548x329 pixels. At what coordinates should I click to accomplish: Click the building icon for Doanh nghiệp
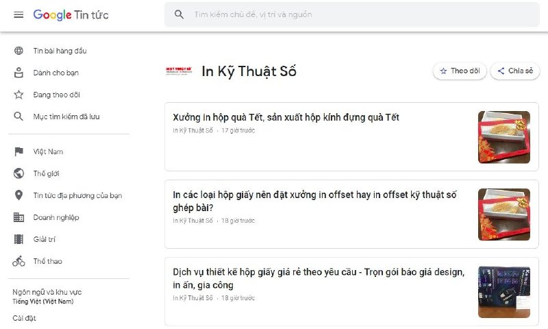pos(18,217)
